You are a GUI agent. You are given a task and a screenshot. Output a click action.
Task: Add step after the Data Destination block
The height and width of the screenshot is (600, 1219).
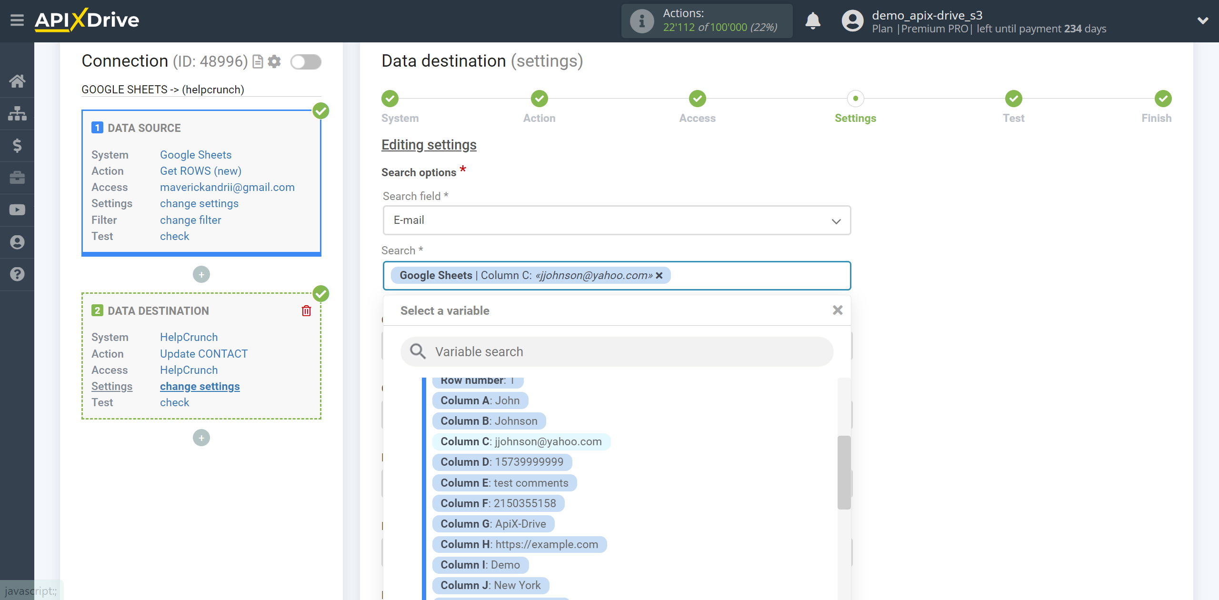tap(201, 438)
